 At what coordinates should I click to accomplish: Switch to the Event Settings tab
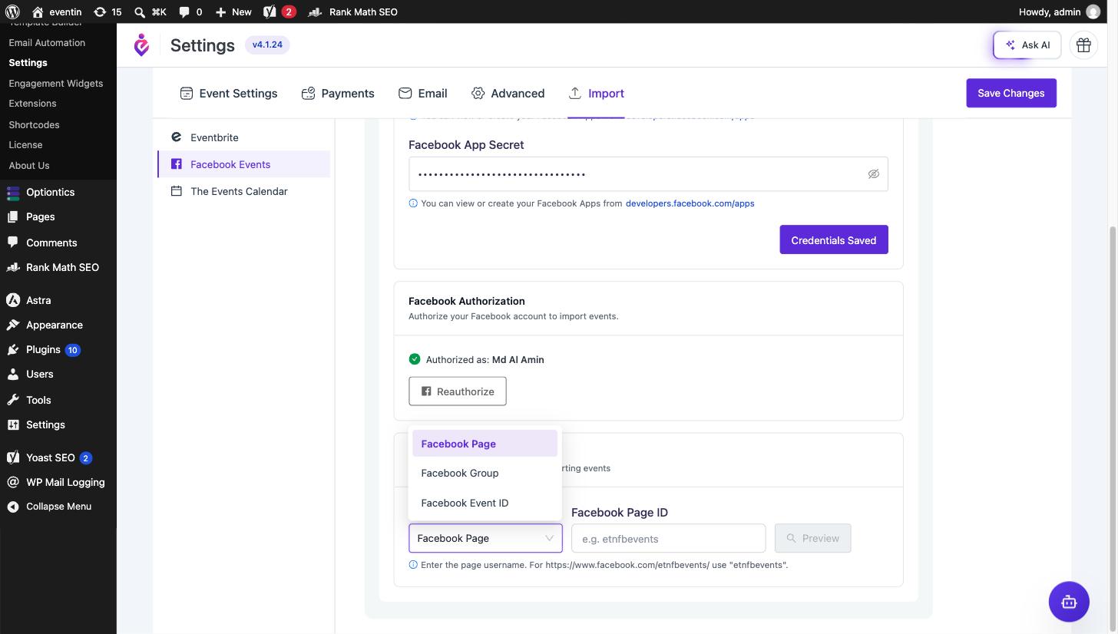(x=229, y=93)
